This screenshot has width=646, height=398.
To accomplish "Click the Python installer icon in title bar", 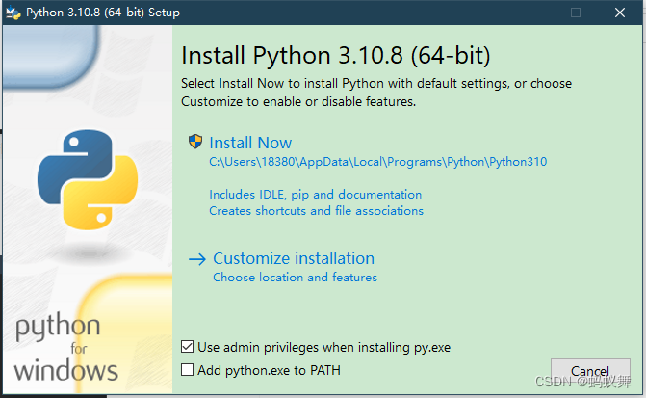I will pyautogui.click(x=13, y=13).
